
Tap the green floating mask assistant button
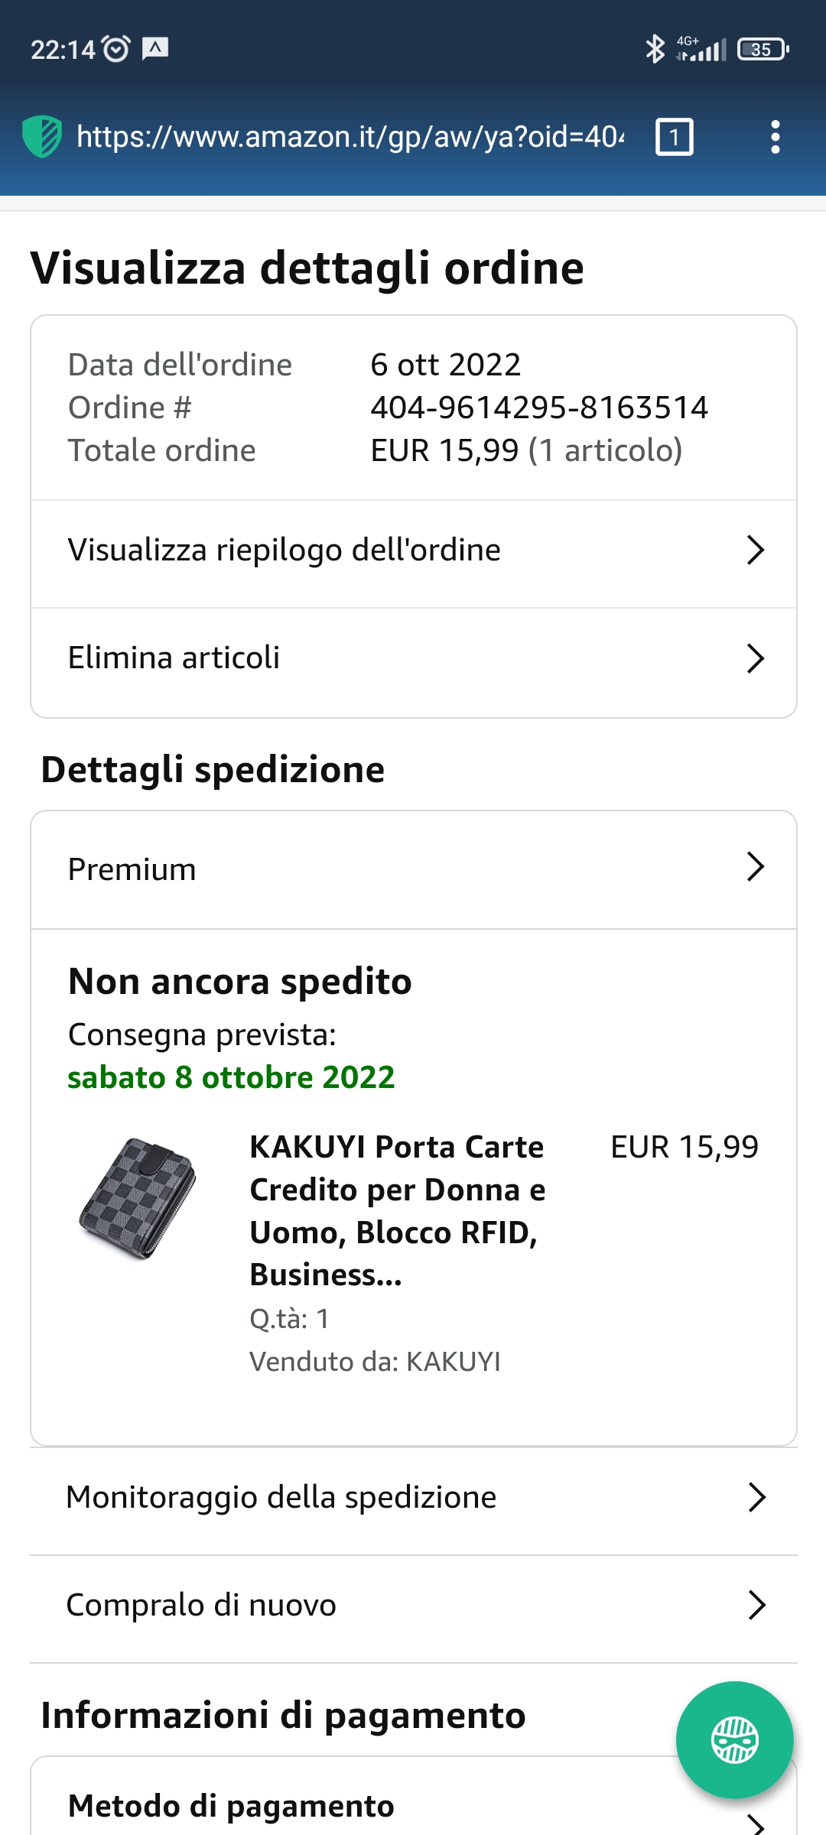point(734,1739)
